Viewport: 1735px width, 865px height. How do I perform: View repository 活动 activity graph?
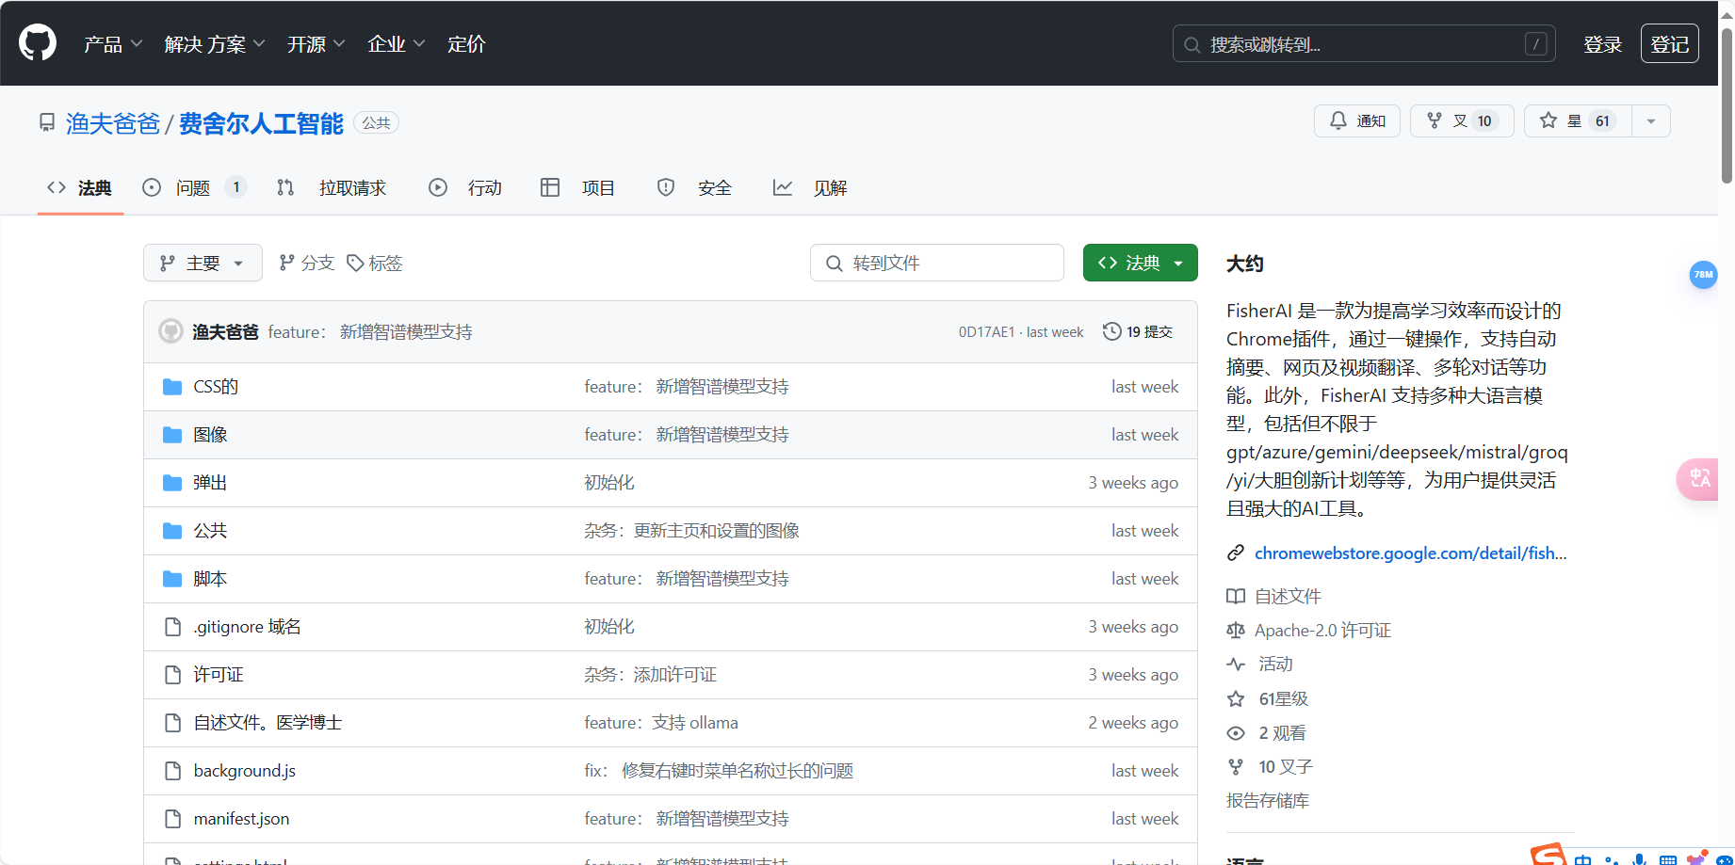(1273, 664)
